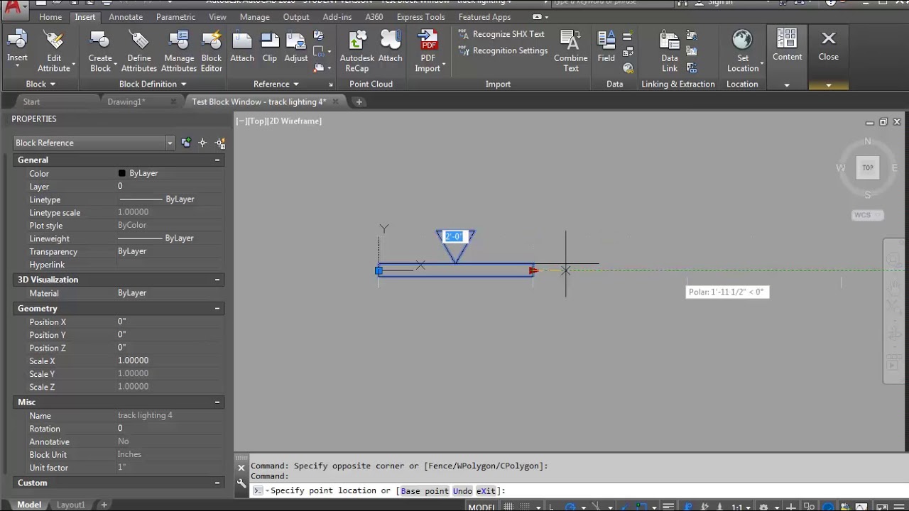
Task: Click the viewport controls label [-][Top][2D Wireframe]
Action: 279,121
